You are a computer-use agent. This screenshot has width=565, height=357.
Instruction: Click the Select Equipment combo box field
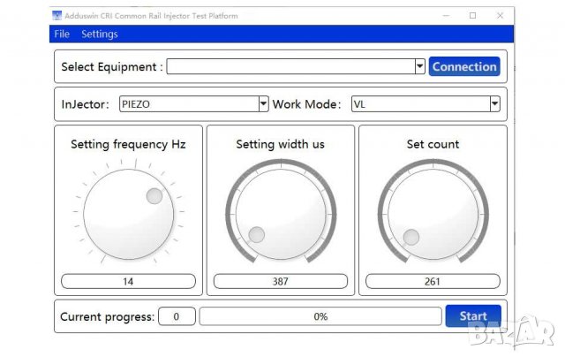(291, 67)
